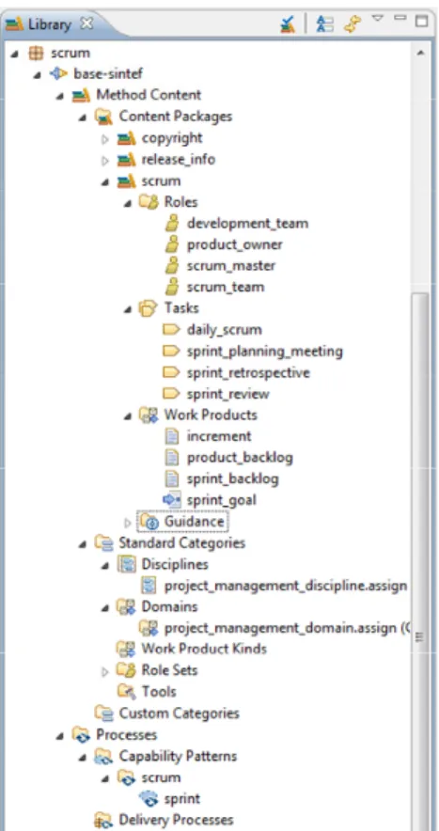
Task: Select the Work Product Kinds item
Action: pyautogui.click(x=204, y=649)
